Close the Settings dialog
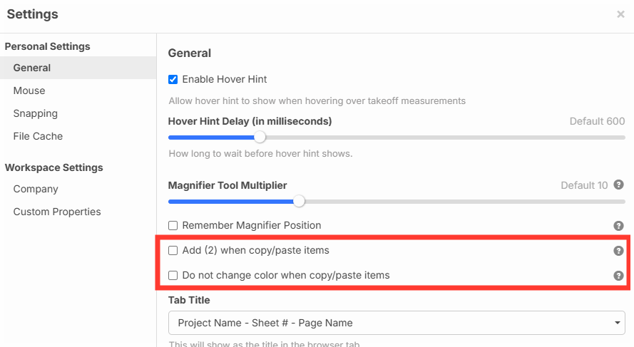Viewport: 634px width, 347px height. (x=620, y=14)
